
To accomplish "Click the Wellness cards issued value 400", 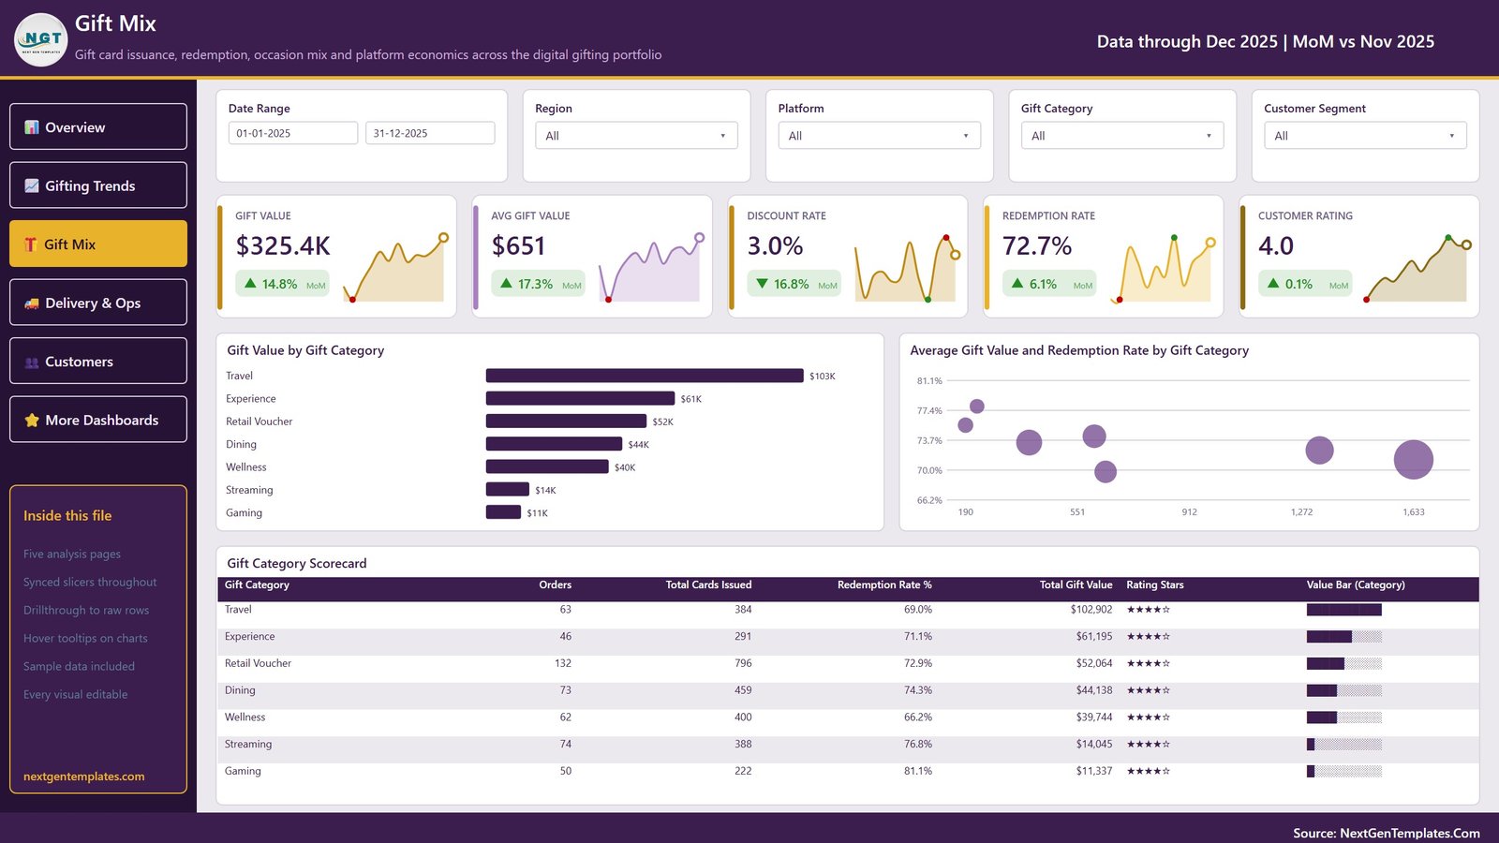I will click(x=743, y=717).
